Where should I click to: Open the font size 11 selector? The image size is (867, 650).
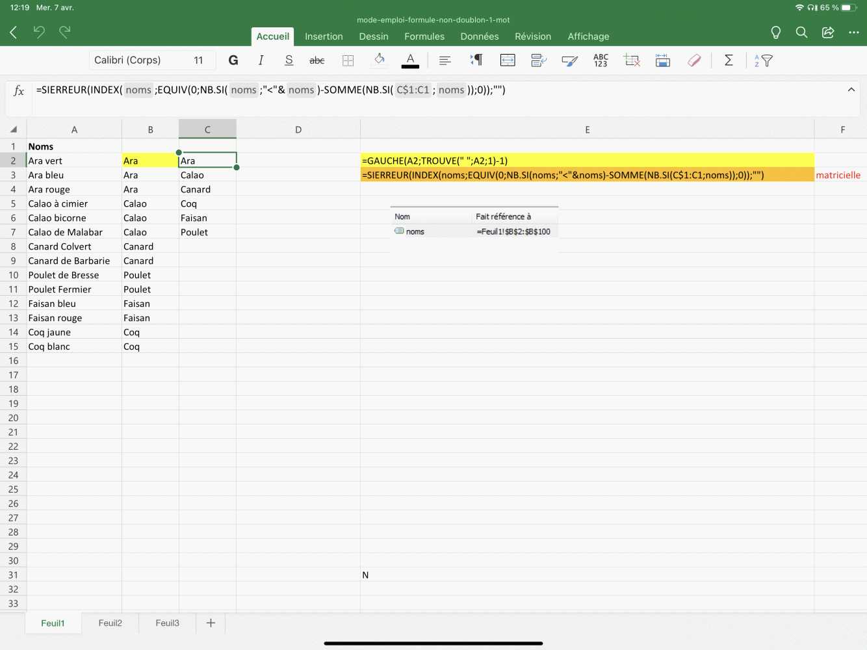pos(198,60)
